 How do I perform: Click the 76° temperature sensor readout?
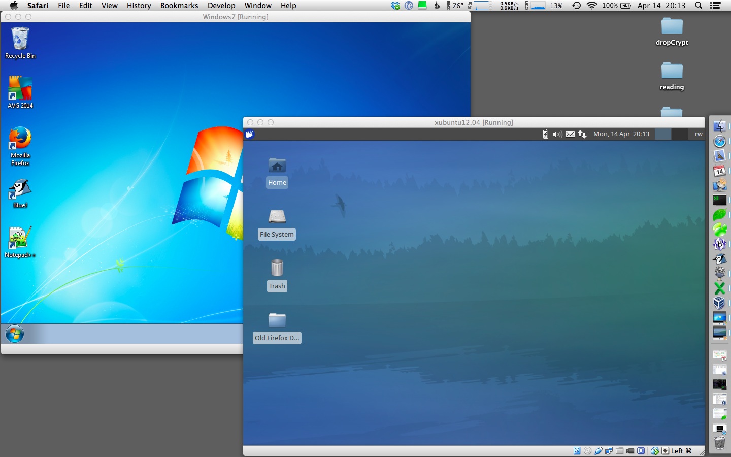pyautogui.click(x=455, y=6)
